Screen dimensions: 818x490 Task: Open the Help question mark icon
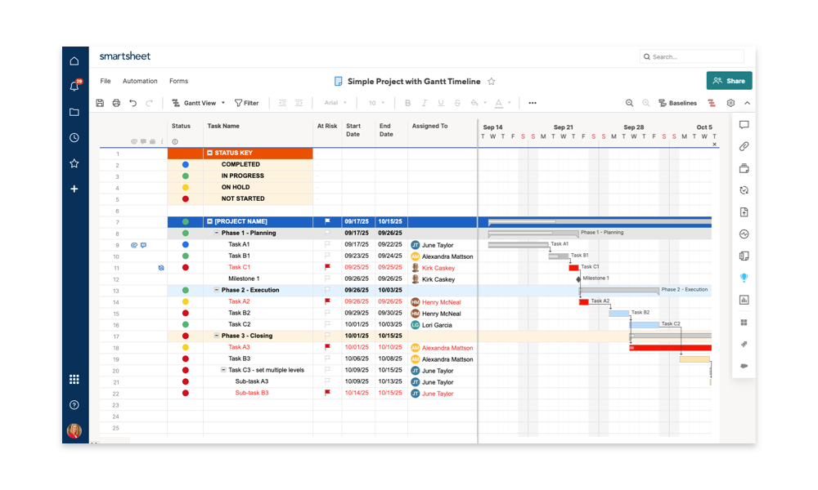(74, 404)
